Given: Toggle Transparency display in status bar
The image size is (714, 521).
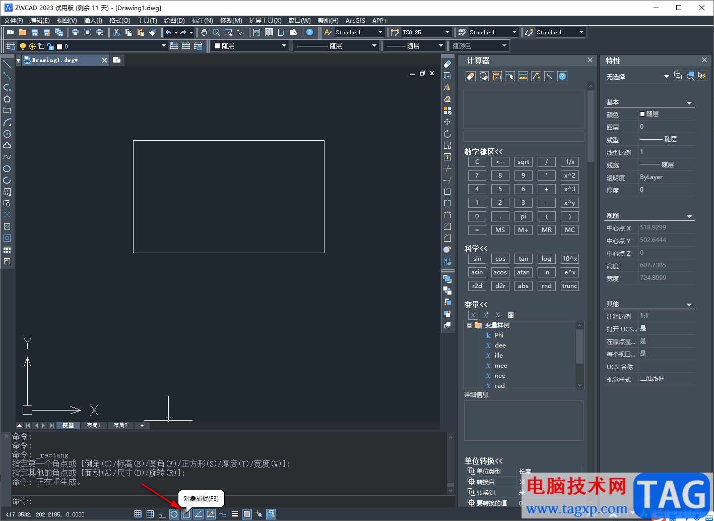Looking at the screenshot, I should click(x=247, y=514).
